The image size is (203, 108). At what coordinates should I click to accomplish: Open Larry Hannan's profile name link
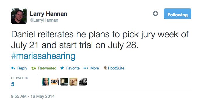[48, 14]
